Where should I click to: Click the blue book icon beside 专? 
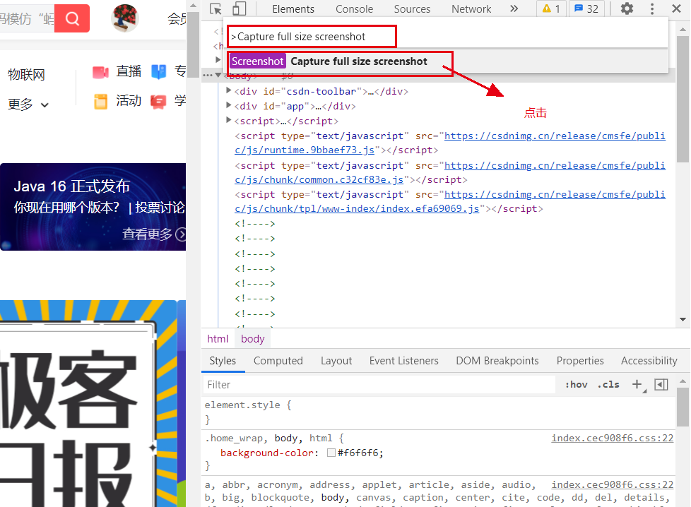click(x=159, y=72)
